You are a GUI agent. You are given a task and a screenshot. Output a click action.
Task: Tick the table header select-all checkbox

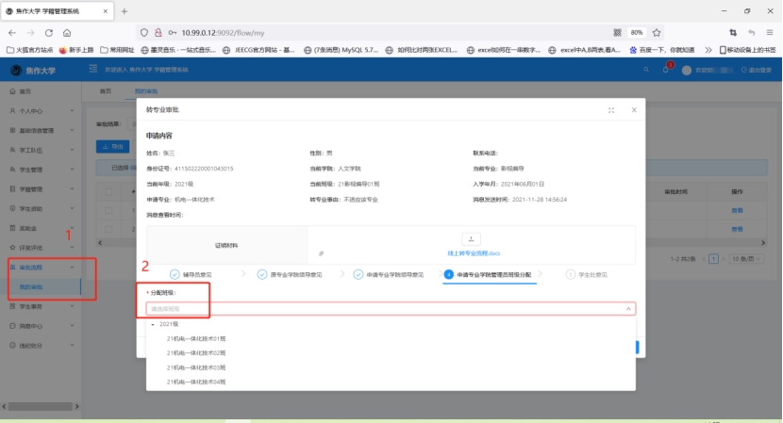click(x=109, y=191)
